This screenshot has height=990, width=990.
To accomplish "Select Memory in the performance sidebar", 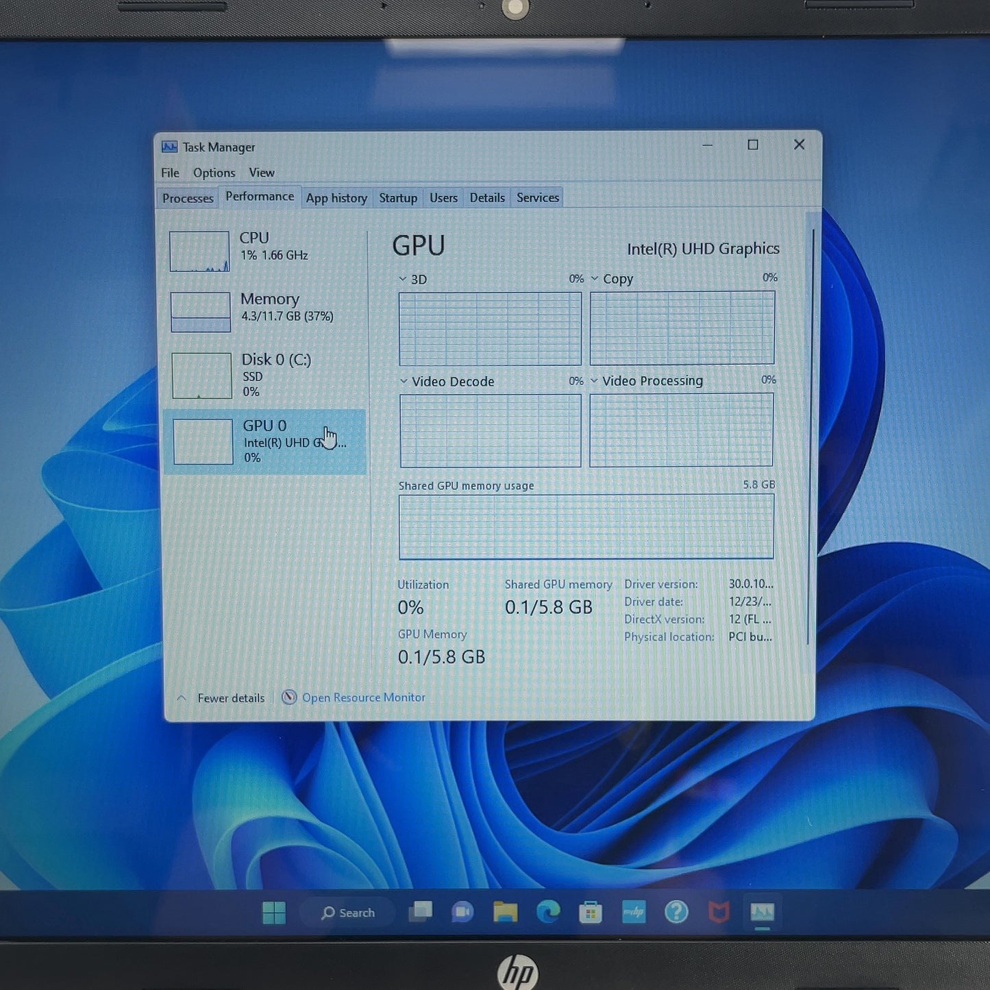I will pyautogui.click(x=264, y=311).
